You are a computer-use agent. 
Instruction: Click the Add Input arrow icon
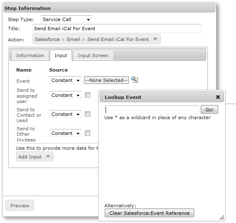pyautogui.click(x=48, y=156)
